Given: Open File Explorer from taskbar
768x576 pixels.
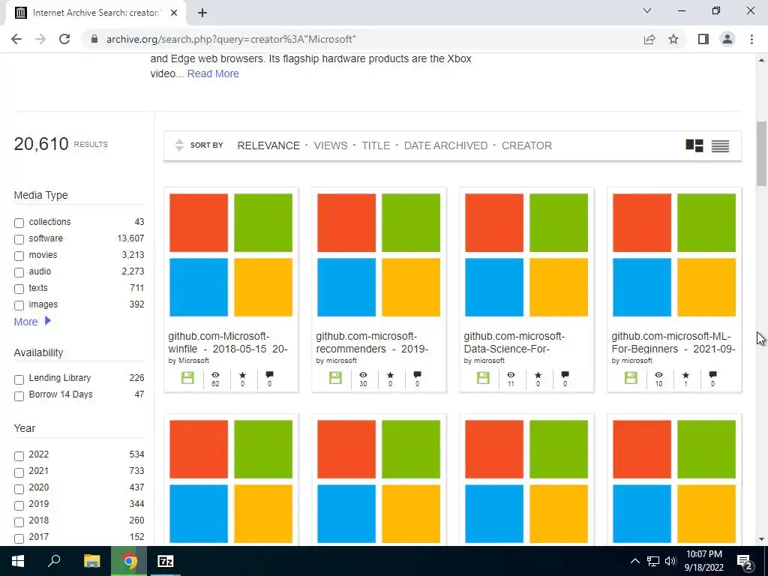Looking at the screenshot, I should click(x=91, y=561).
